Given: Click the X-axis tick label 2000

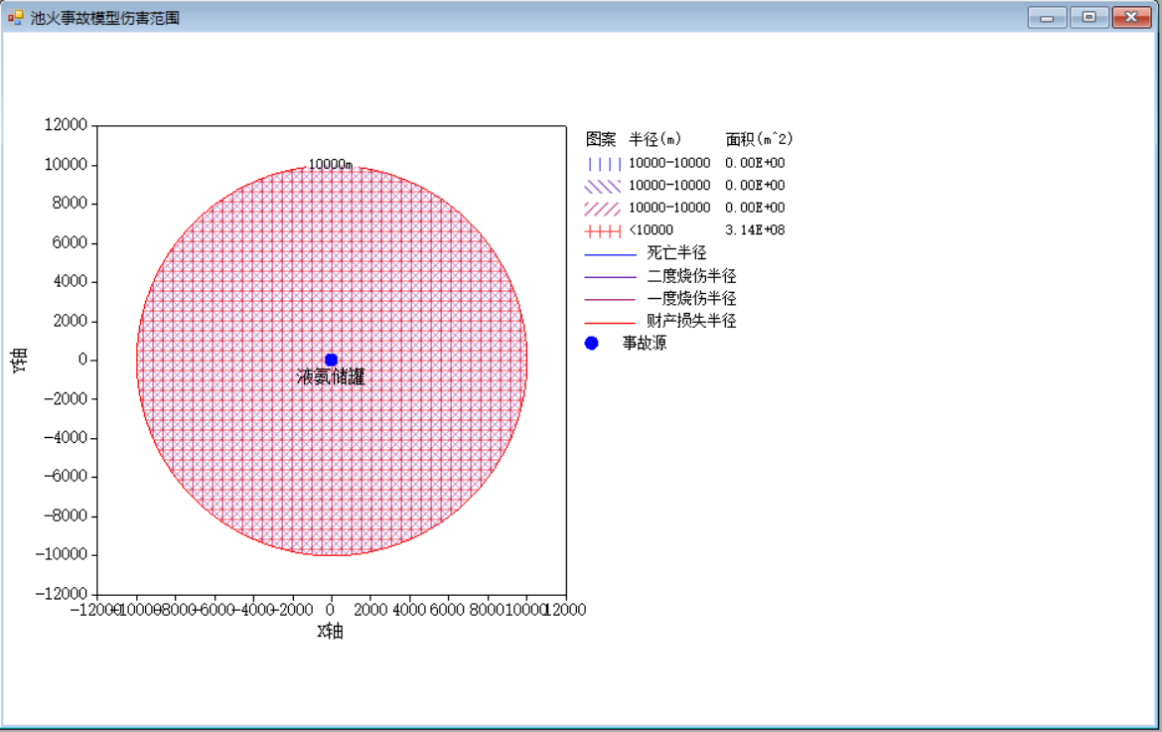Looking at the screenshot, I should pos(370,610).
